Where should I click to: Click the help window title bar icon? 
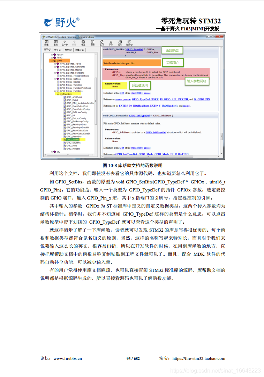click(44, 37)
